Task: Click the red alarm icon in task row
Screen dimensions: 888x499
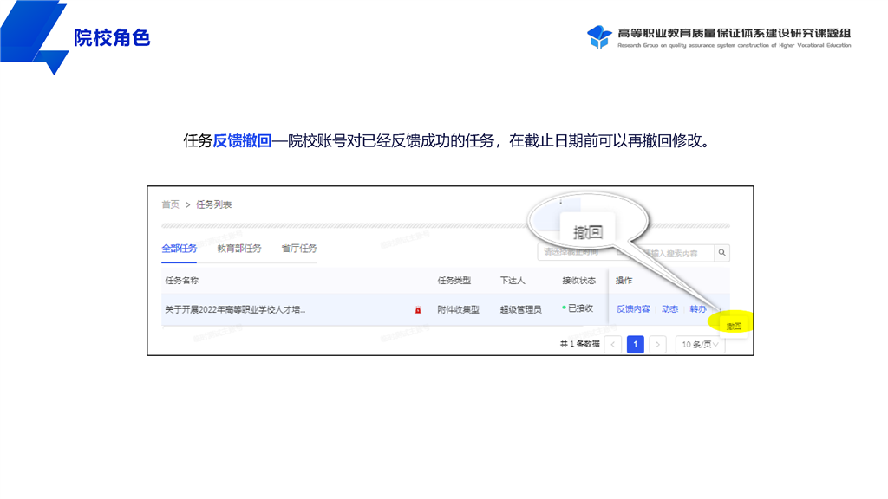Action: click(x=418, y=310)
